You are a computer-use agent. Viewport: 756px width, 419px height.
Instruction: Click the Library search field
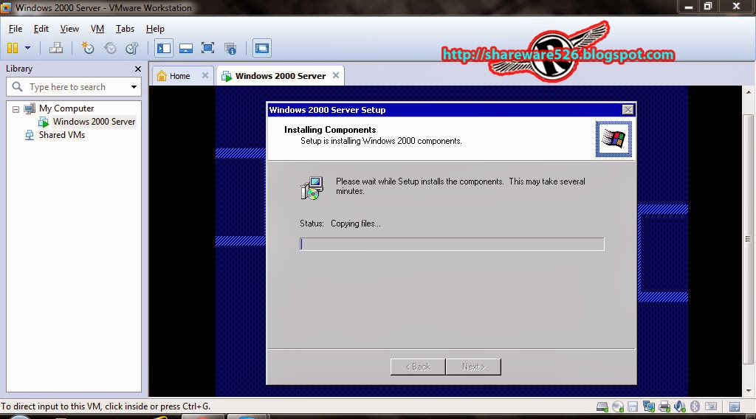(x=74, y=87)
